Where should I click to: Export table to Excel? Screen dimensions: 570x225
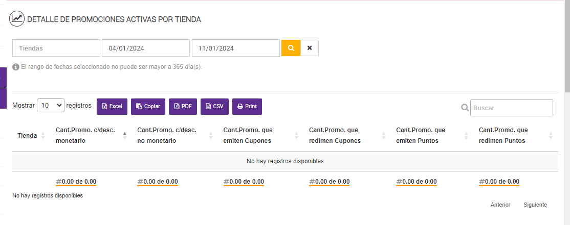[x=112, y=107]
